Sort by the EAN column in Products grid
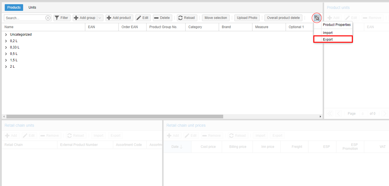Screen dimensions: 389x186 [x=102, y=27]
